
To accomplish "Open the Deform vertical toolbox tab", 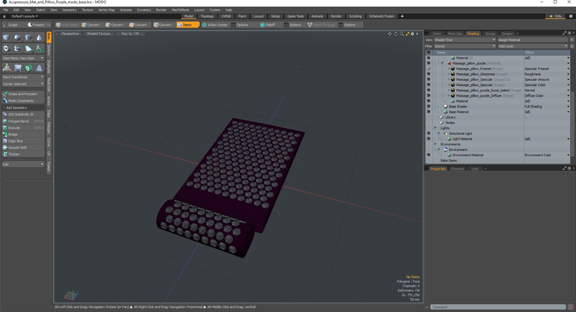I will pyautogui.click(x=49, y=50).
